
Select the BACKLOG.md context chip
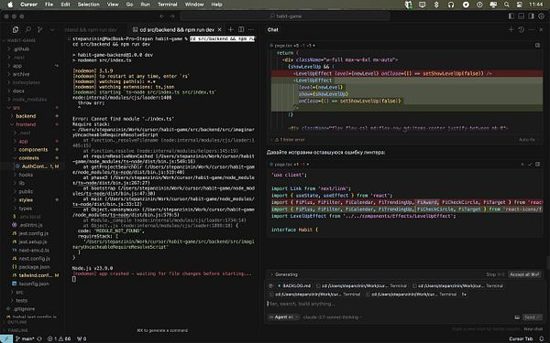294,286
